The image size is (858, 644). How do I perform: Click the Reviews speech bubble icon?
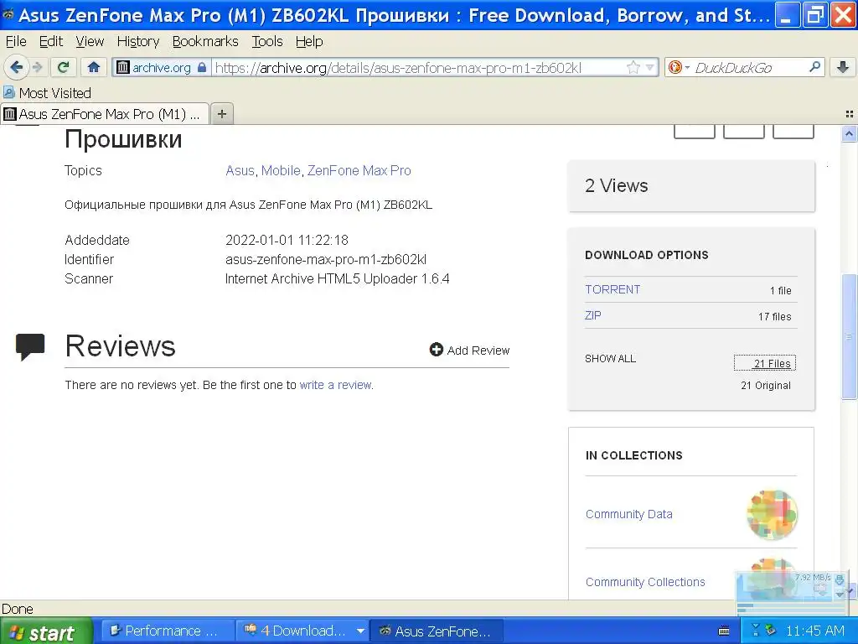(30, 347)
